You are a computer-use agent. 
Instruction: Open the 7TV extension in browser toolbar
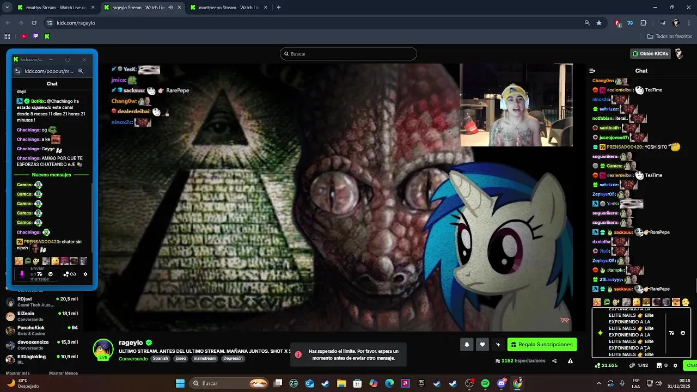coord(631,23)
